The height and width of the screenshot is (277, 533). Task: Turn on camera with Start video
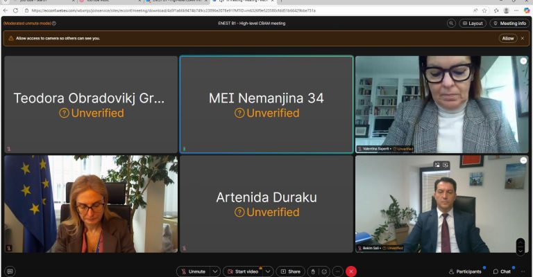[242, 271]
